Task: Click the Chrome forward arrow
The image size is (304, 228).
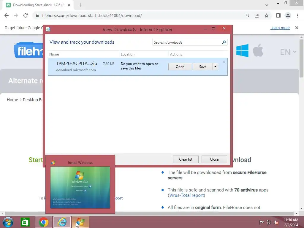Action: [16, 15]
